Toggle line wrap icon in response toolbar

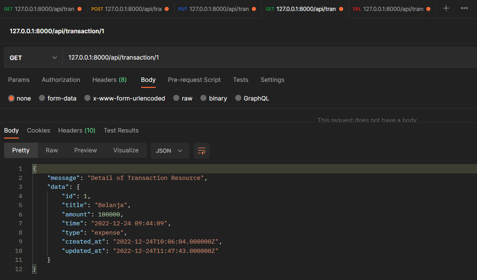tap(201, 151)
